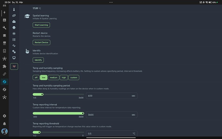Viewport: 222px width, 139px height.
Task: Open the puzzle-piece add-ons sidebar item
Action: (x=5, y=66)
